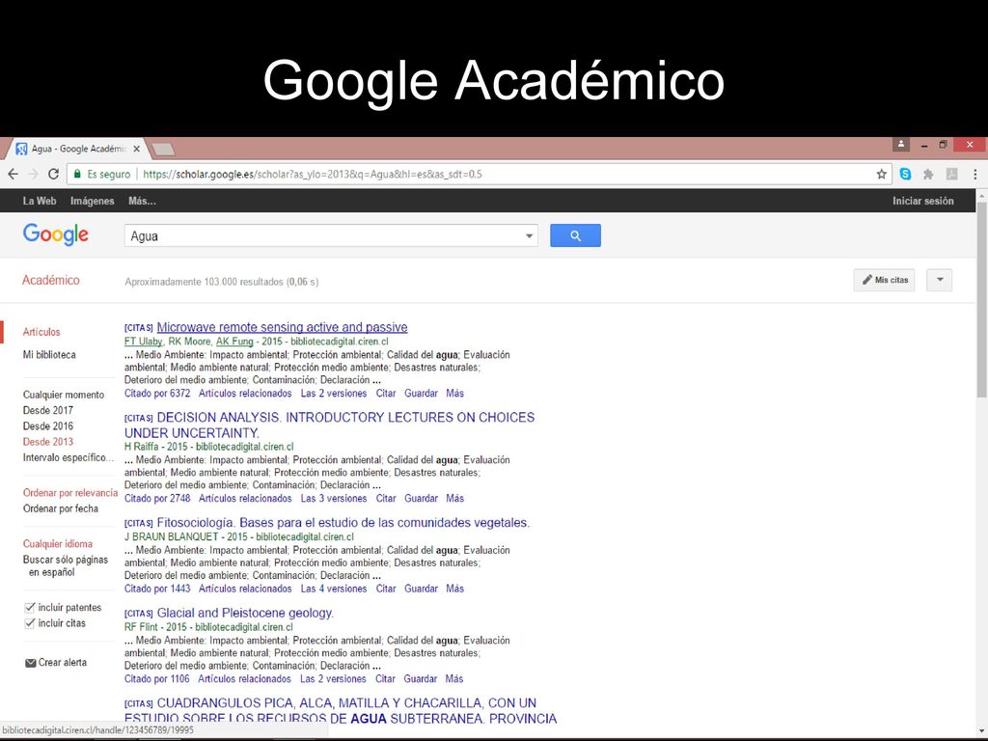988x741 pixels.
Task: Reload the page with the refresh icon
Action: pos(54,174)
